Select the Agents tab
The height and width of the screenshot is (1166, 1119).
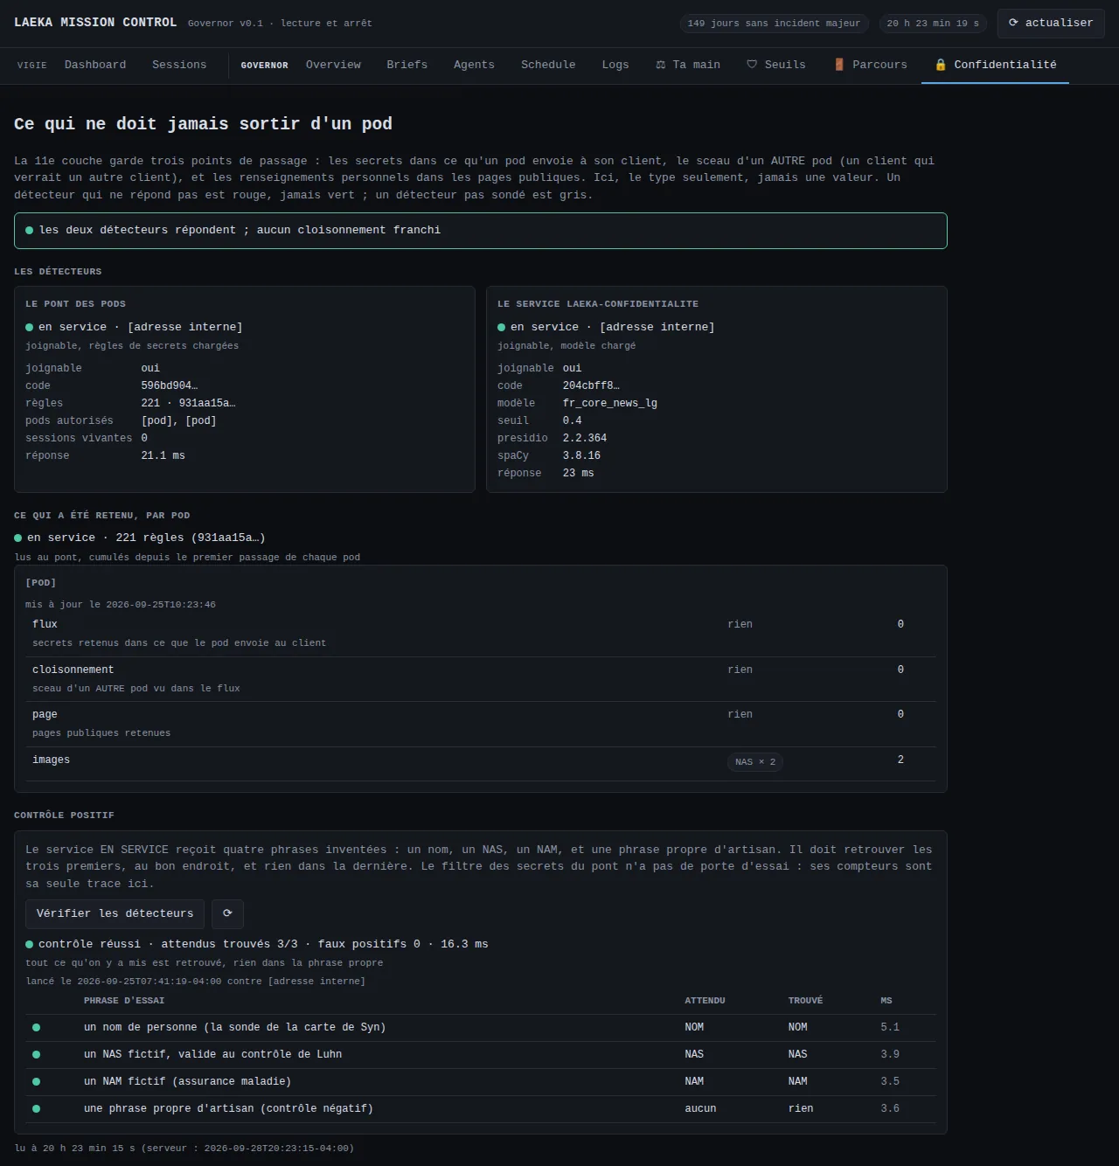coord(474,65)
